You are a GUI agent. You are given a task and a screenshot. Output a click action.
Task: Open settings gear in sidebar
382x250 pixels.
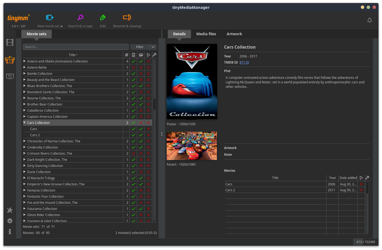click(x=10, y=221)
